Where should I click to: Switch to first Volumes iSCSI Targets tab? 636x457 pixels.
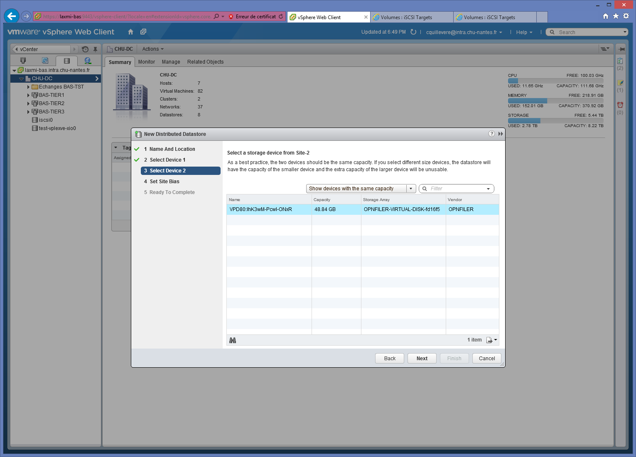tap(412, 17)
